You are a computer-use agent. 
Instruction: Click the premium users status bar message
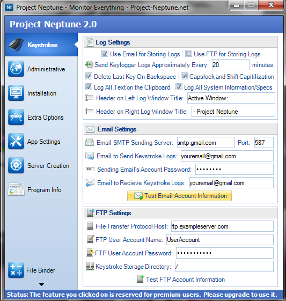[x=142, y=295]
